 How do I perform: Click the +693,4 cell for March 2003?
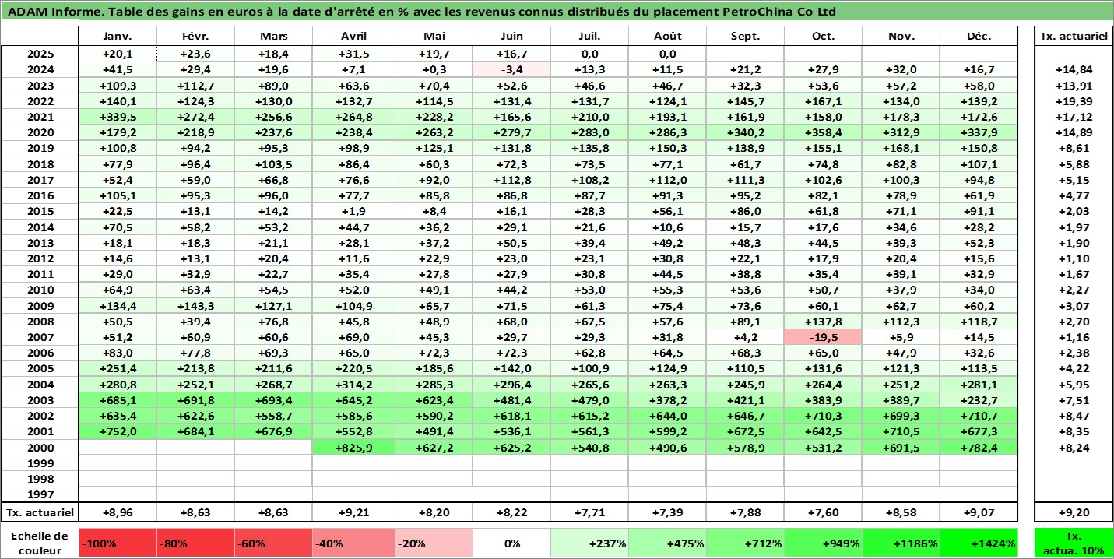tap(274, 400)
